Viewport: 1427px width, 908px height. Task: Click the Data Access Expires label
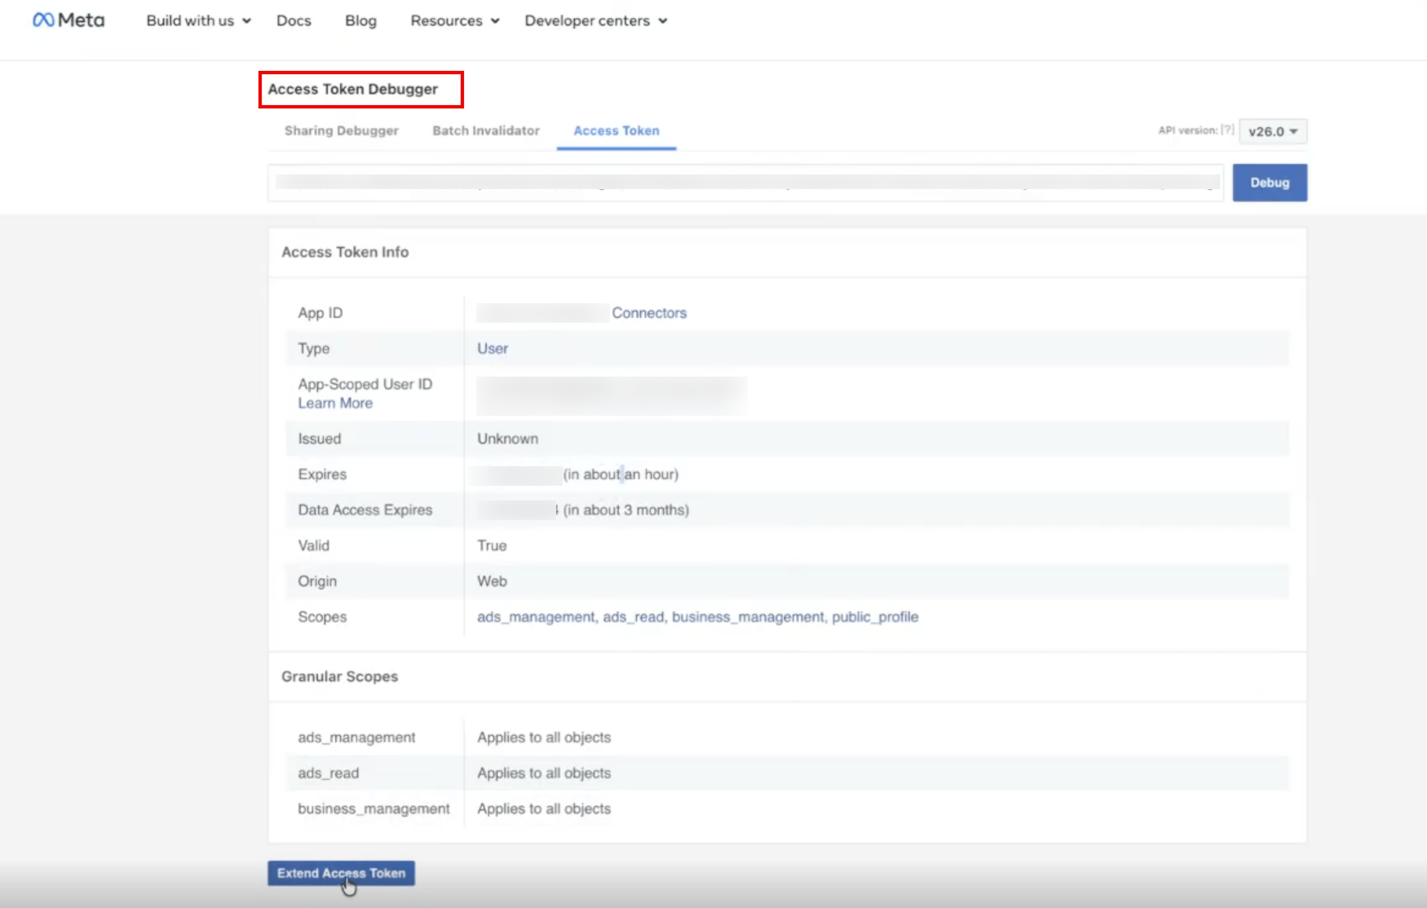[364, 510]
